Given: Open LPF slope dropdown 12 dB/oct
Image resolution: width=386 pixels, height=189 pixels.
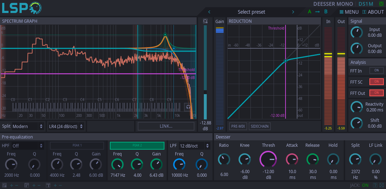Looking at the screenshot, I should [x=194, y=146].
